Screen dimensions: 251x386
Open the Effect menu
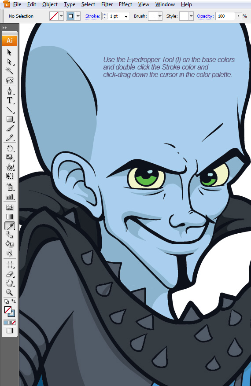coord(125,4)
